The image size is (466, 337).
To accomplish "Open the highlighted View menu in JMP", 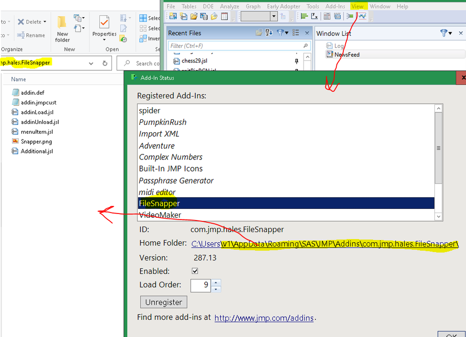I will pos(357,6).
